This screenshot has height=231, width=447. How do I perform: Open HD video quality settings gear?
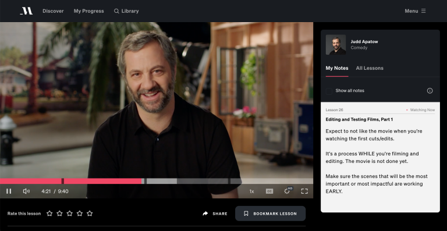coord(288,190)
